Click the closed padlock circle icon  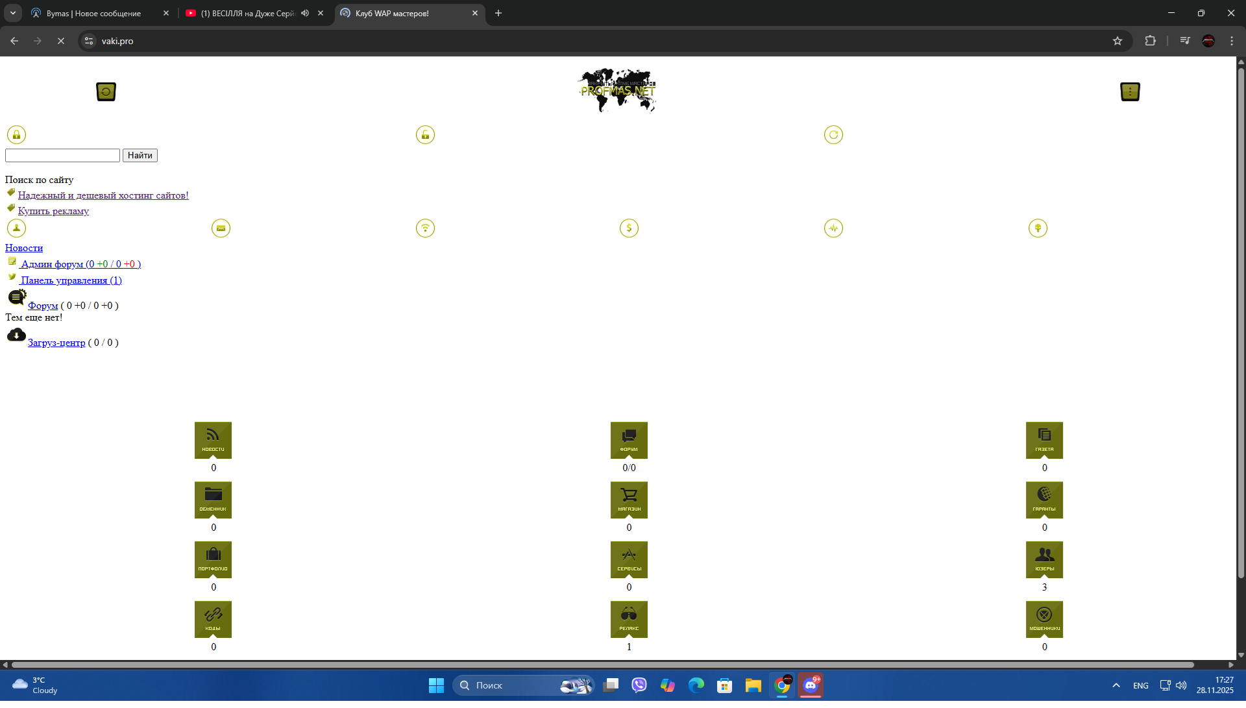(16, 134)
